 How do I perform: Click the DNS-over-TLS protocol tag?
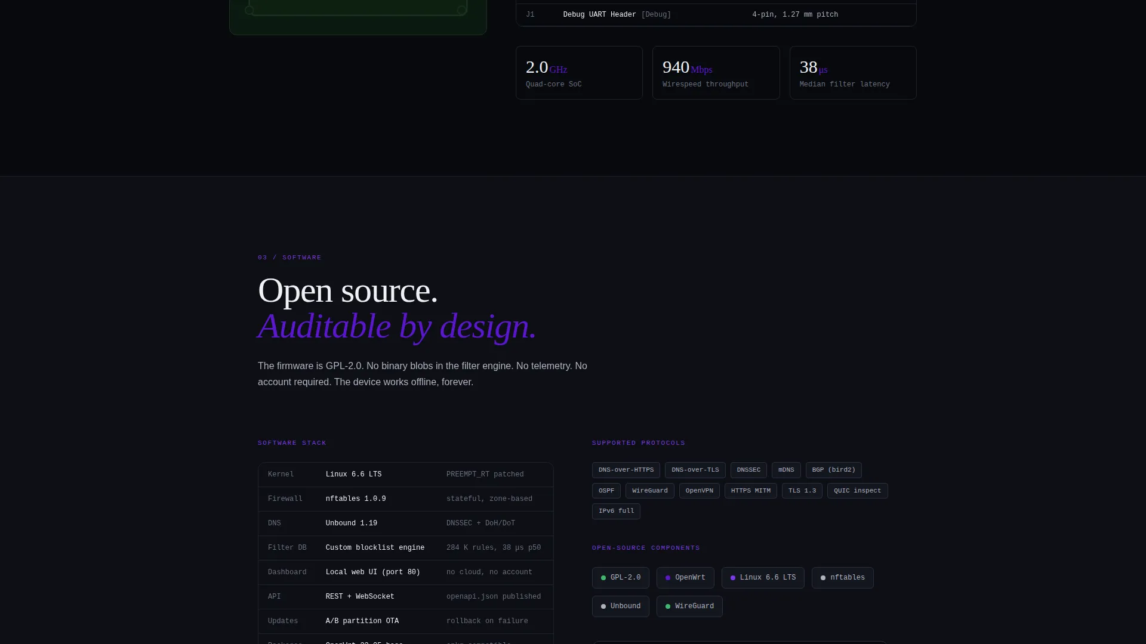pos(695,470)
